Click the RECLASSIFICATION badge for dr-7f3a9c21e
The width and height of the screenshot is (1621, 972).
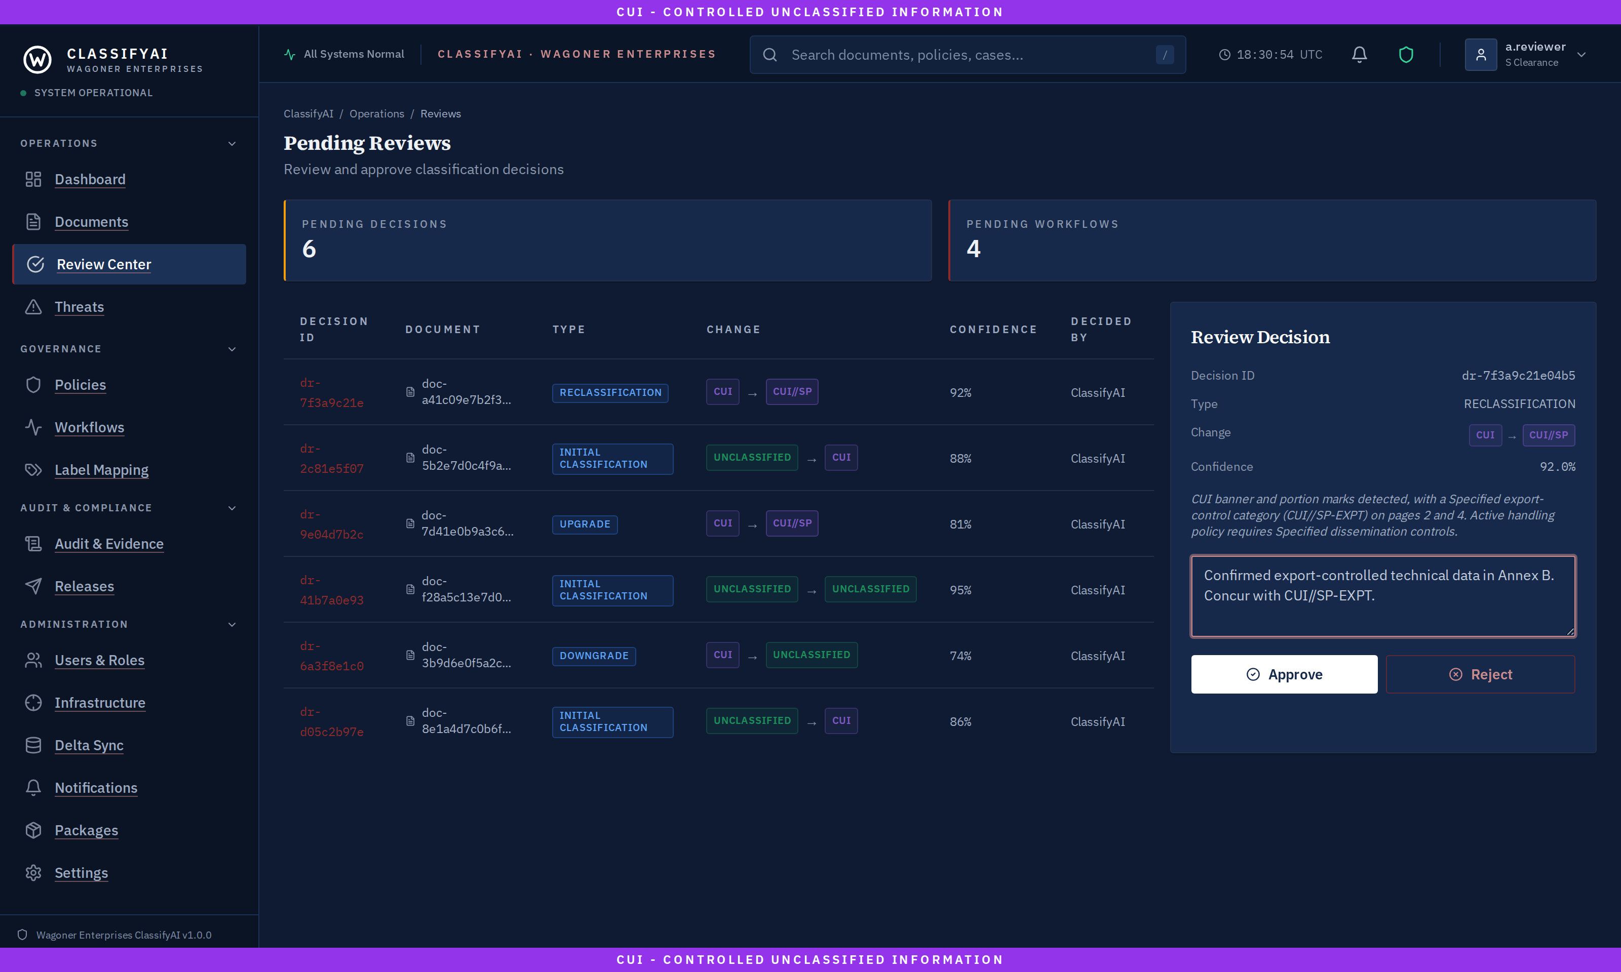click(x=610, y=392)
